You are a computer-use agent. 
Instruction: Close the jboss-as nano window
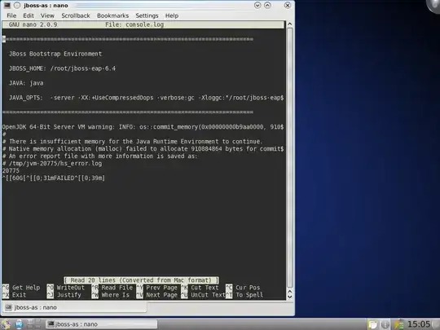tap(288, 6)
